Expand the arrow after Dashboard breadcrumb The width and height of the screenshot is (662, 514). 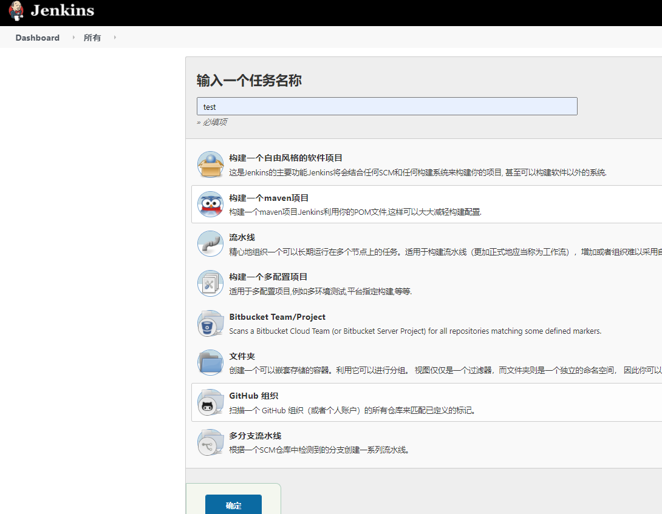click(x=73, y=38)
